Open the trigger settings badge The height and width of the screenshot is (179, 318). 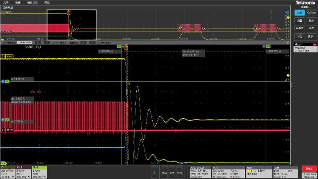click(259, 172)
